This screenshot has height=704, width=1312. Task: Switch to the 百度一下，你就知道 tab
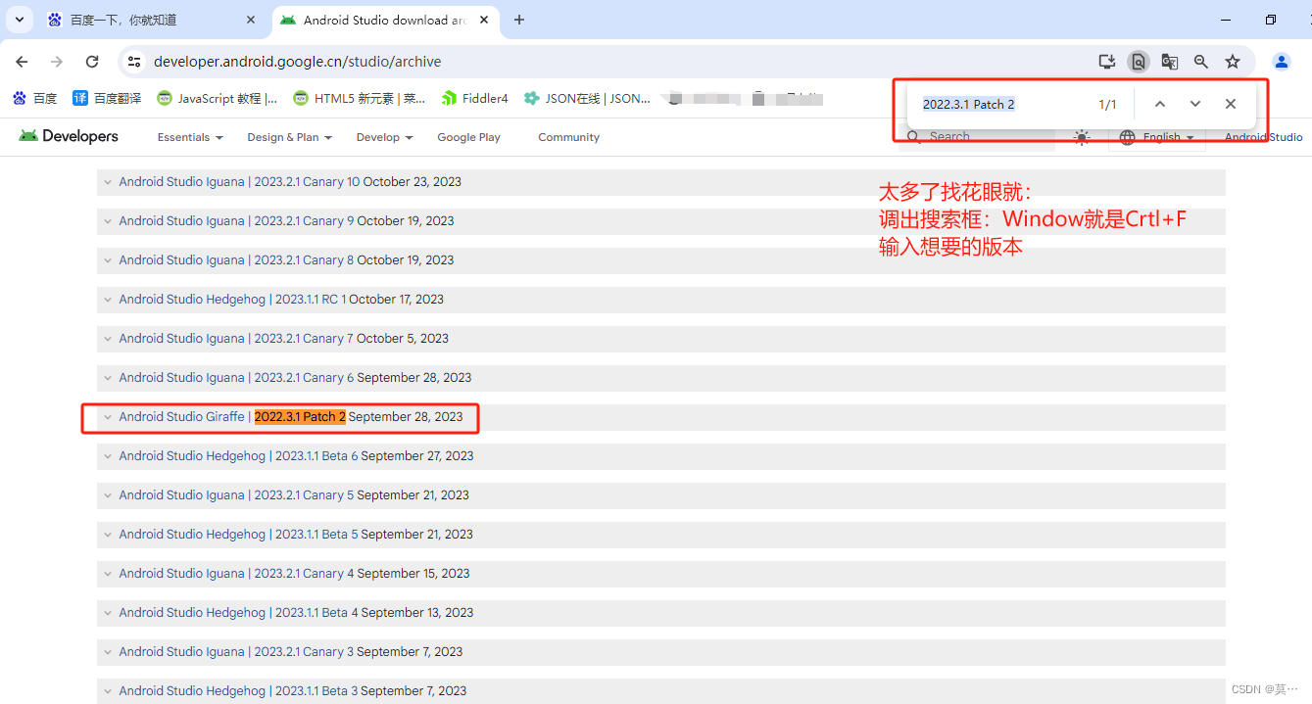tap(151, 20)
